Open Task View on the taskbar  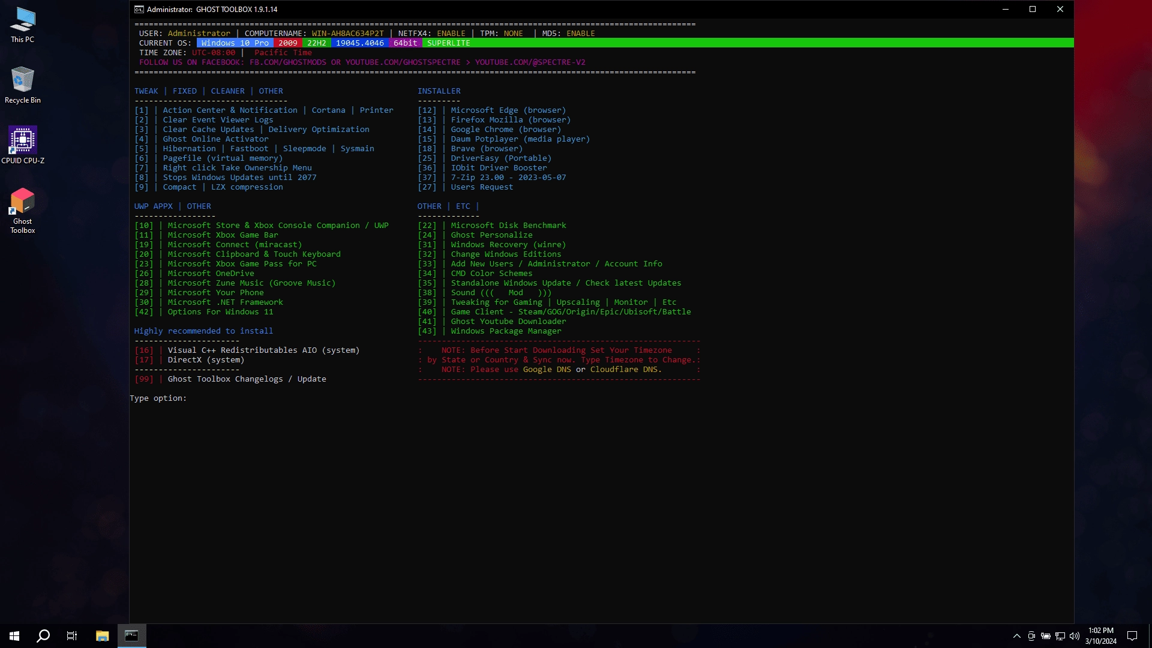point(72,636)
